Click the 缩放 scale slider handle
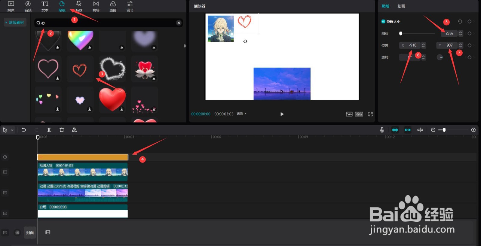 [400, 33]
